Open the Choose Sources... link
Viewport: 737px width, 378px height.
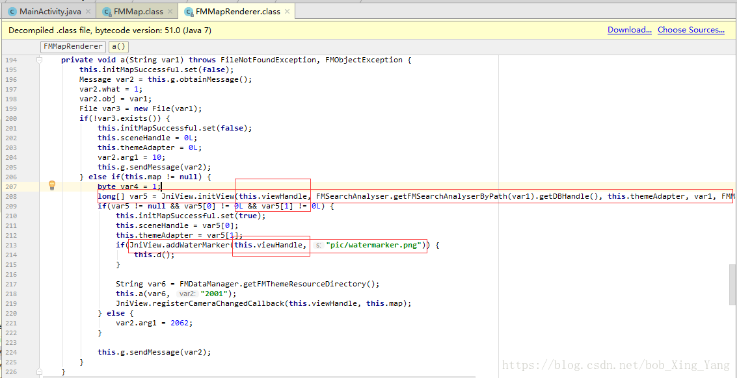(x=691, y=30)
